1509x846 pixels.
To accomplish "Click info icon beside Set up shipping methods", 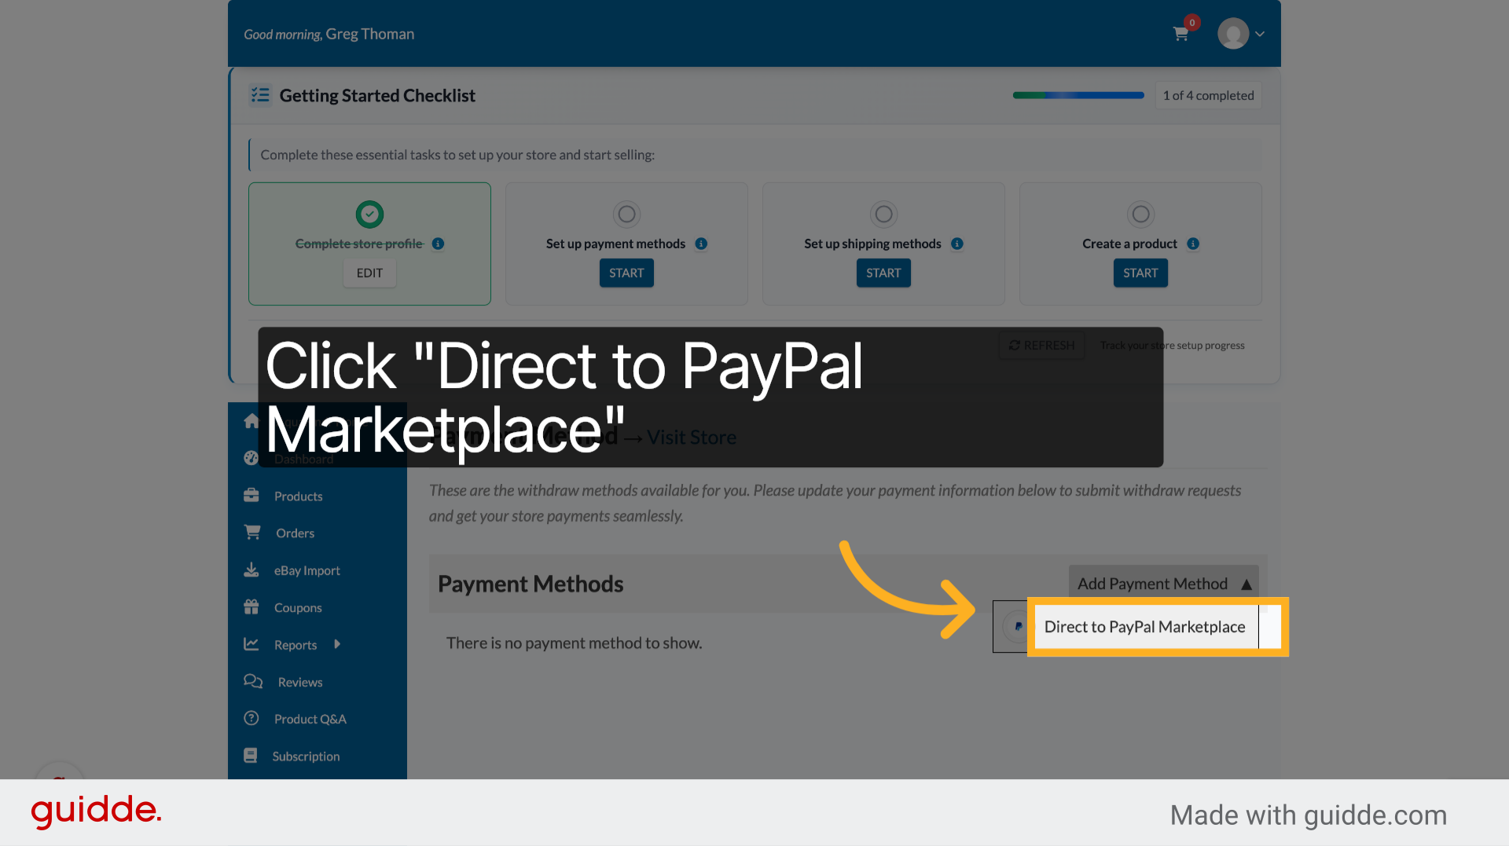I will tap(956, 244).
